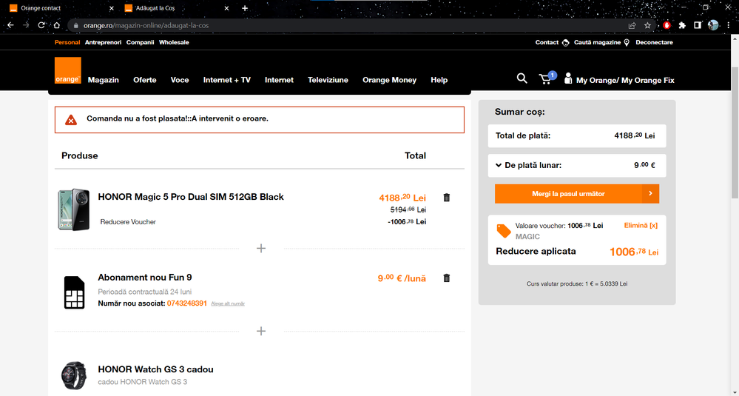The height and width of the screenshot is (396, 739).
Task: Delete HONOR Magic 5 Pro from cart
Action: [x=446, y=198]
